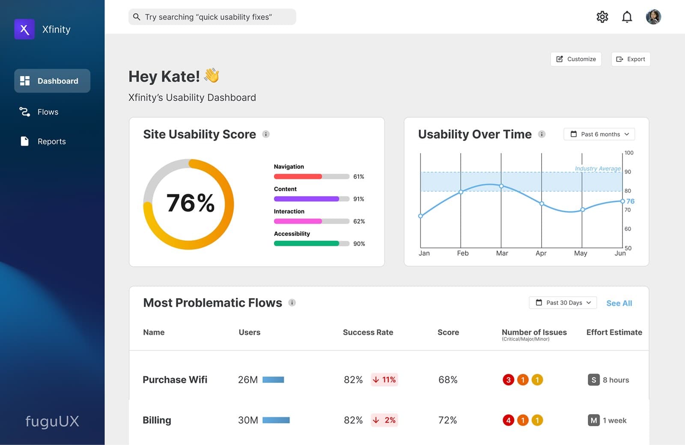Open the settings gear icon
The height and width of the screenshot is (445, 685).
(602, 17)
